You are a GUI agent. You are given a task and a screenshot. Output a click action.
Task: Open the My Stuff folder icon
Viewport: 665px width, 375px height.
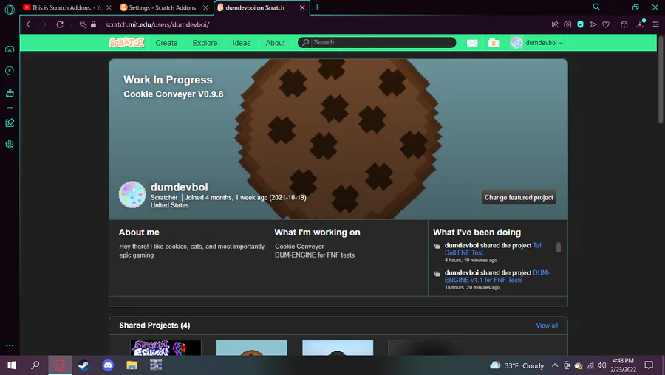coord(494,43)
